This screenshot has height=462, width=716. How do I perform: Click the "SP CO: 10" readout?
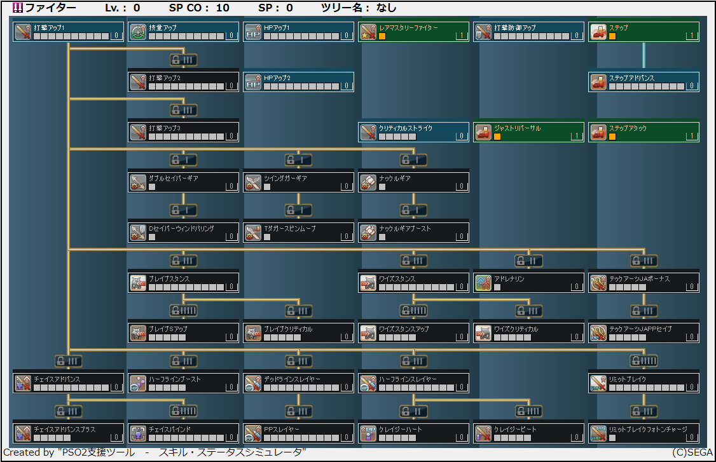[199, 8]
